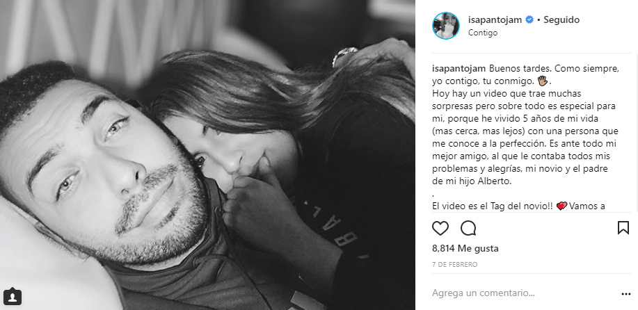Open the three-dots more options menu
This screenshot has width=638, height=310.
[x=625, y=294]
